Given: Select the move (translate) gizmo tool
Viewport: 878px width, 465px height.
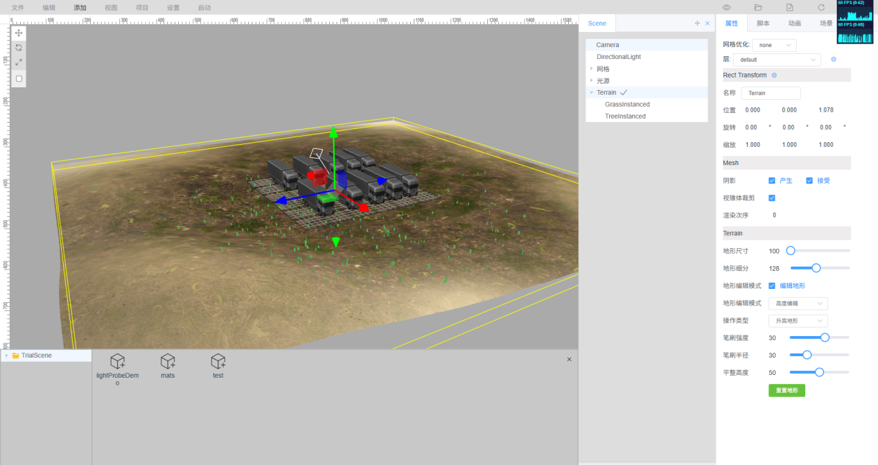Looking at the screenshot, I should pos(19,33).
